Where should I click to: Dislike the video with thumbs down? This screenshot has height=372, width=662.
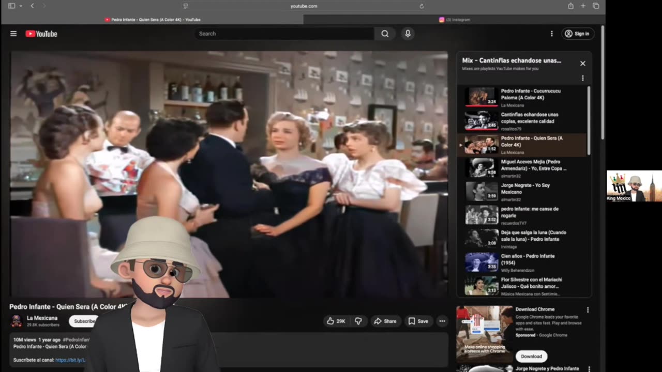(358, 321)
